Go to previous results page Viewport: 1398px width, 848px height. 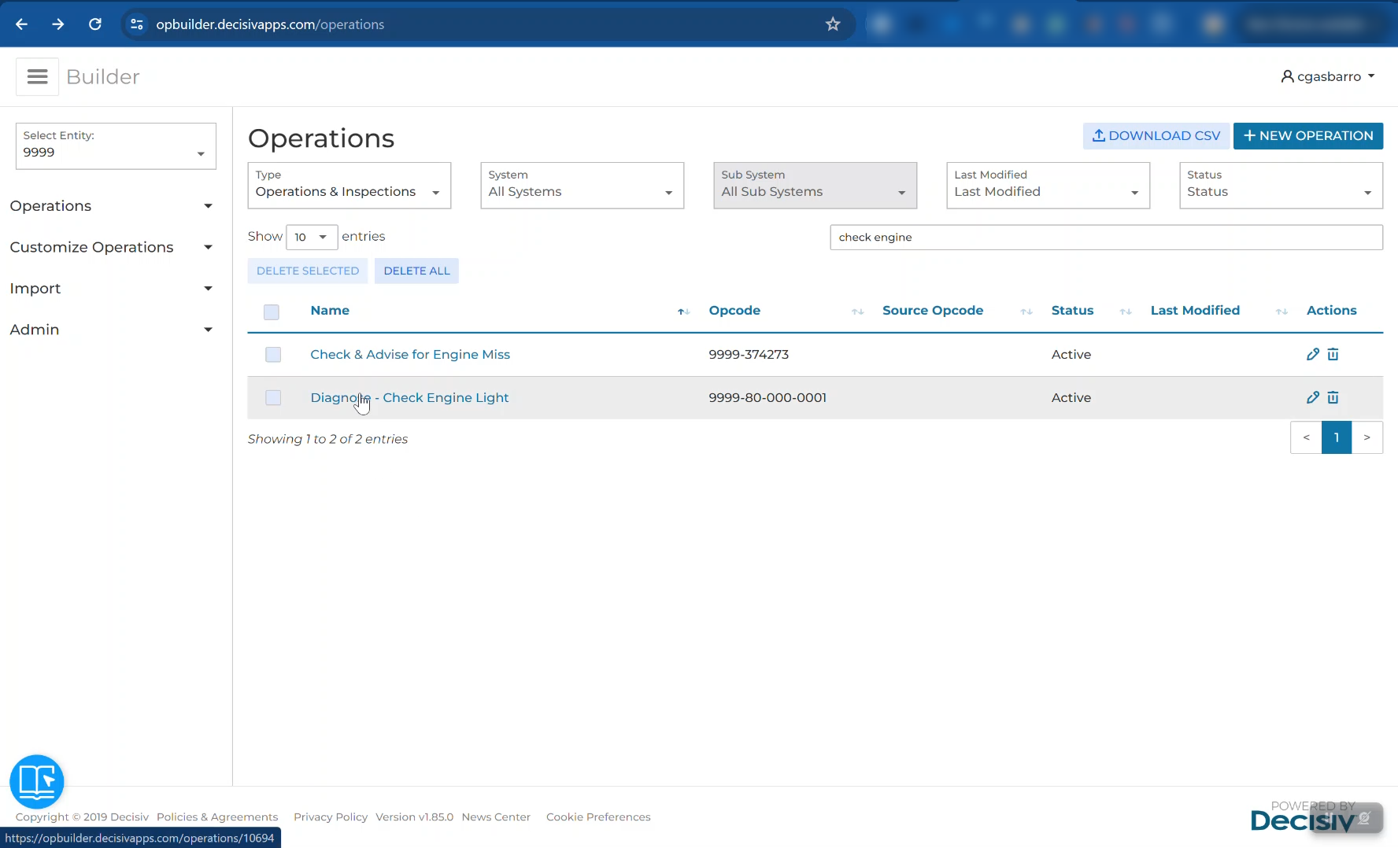pos(1306,437)
